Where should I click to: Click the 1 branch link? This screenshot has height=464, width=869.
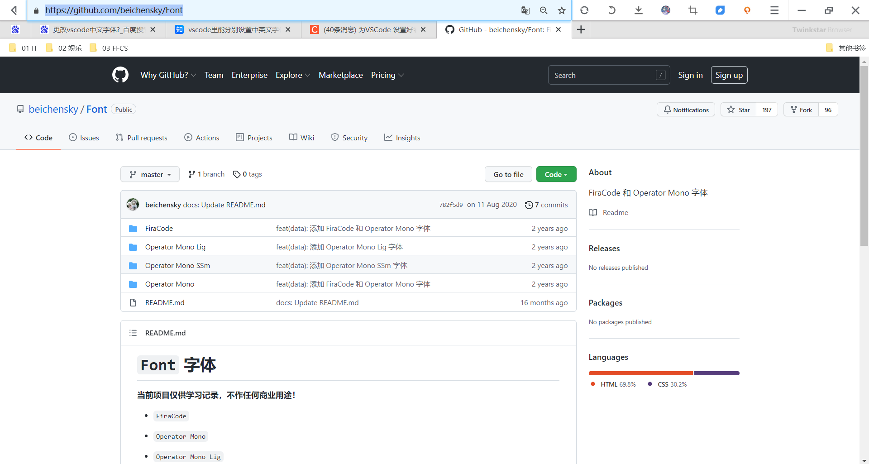206,174
